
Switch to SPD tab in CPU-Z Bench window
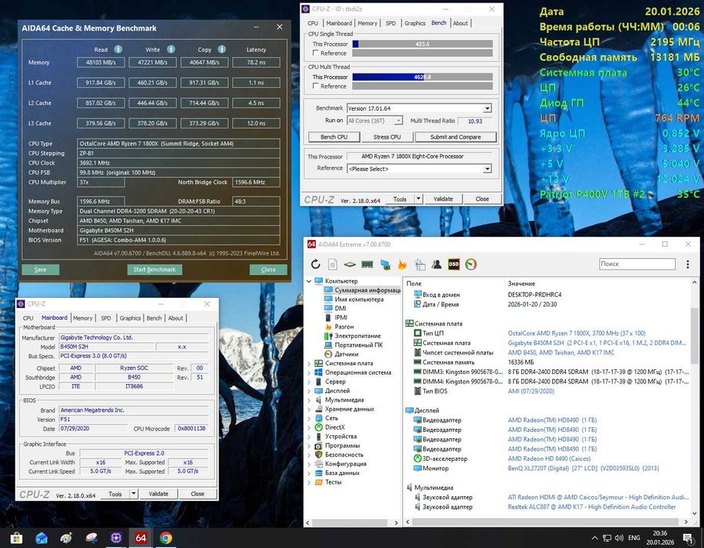(x=390, y=24)
